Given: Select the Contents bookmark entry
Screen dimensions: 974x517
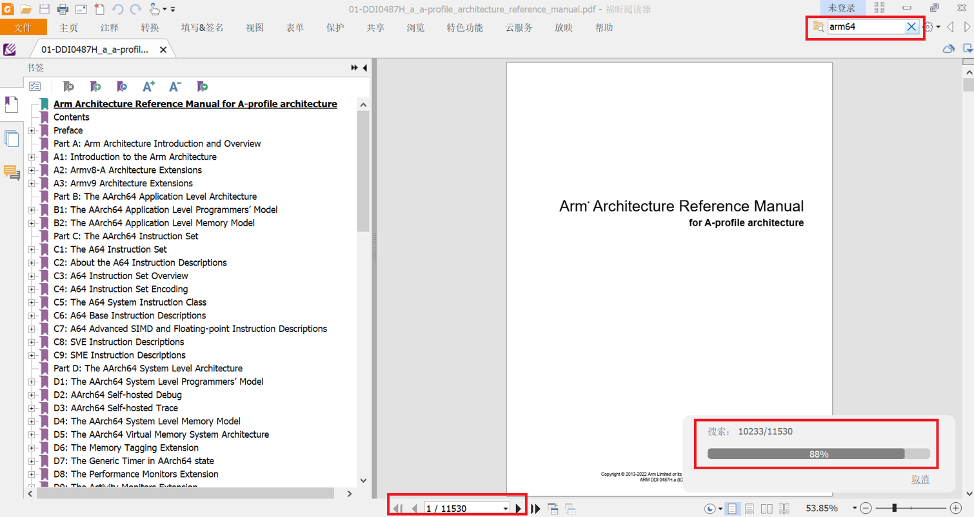Looking at the screenshot, I should (x=71, y=117).
